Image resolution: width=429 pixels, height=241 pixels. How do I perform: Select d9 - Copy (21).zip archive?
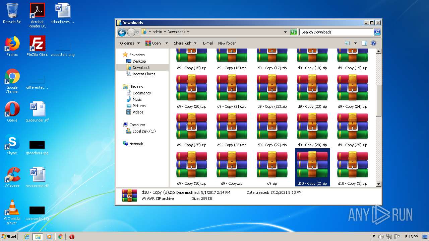coord(232,91)
